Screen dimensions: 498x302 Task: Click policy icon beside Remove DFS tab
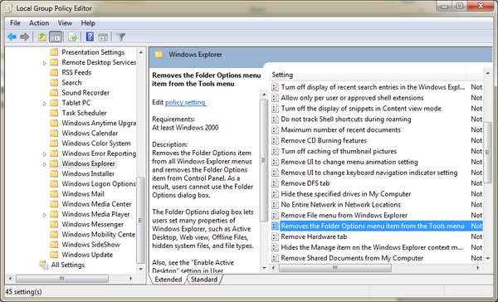pos(276,183)
